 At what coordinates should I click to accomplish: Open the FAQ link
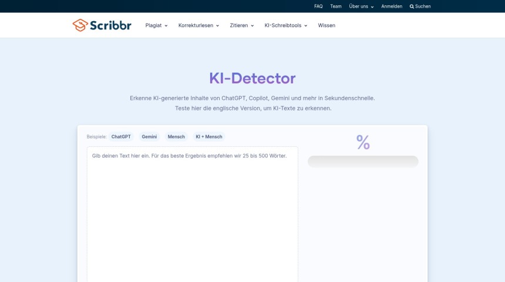coord(318,6)
